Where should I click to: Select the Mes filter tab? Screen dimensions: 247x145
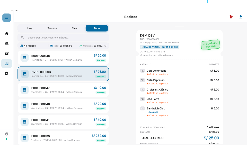[74, 28]
